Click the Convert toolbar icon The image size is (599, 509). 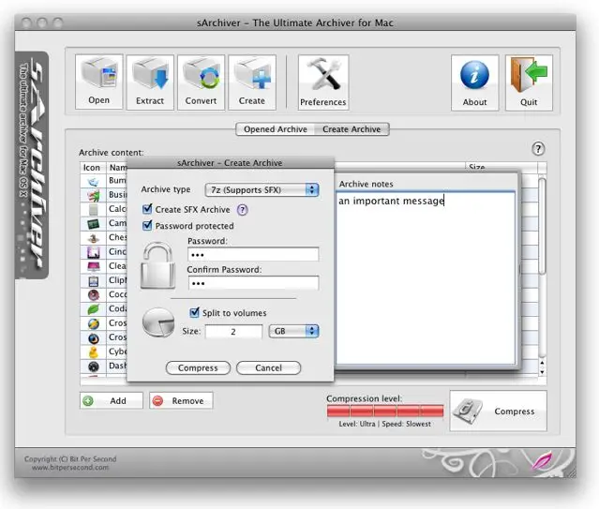[x=201, y=82]
